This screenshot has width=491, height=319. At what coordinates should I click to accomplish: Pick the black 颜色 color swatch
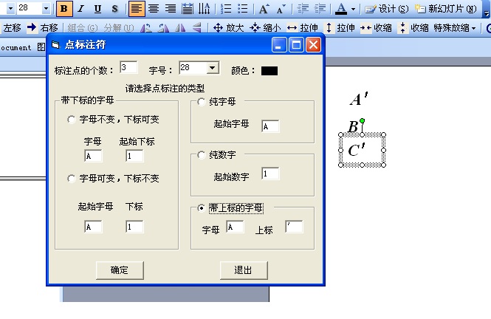269,71
